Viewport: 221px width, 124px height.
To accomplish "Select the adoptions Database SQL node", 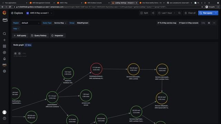I will click(x=68, y=73).
